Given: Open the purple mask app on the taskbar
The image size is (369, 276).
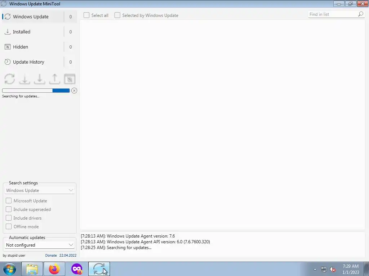Looking at the screenshot, I should (77, 269).
